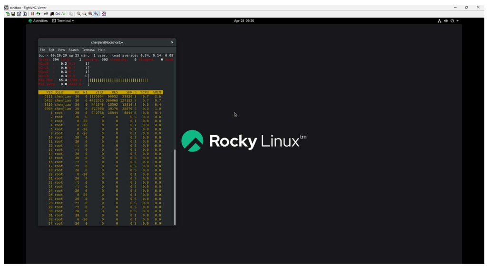
Task: Click the sandbox - TightVNC Viewer title text
Action: [28, 8]
